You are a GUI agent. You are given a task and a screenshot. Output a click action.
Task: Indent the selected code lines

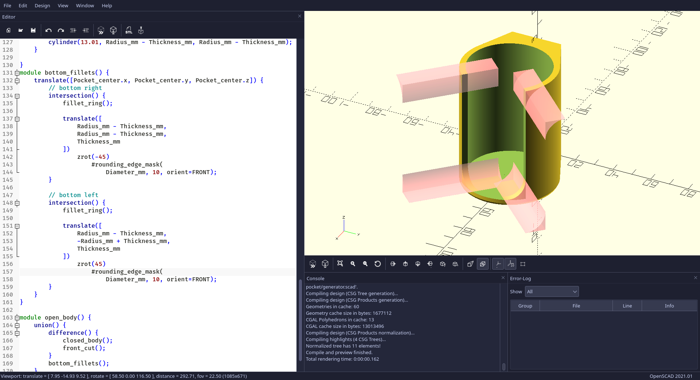tap(86, 30)
